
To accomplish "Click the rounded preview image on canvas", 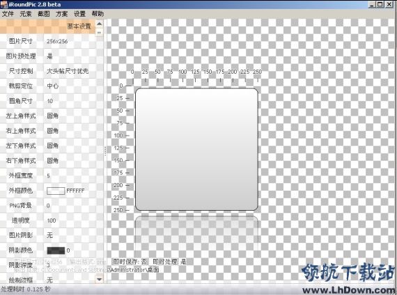I will pyautogui.click(x=196, y=150).
